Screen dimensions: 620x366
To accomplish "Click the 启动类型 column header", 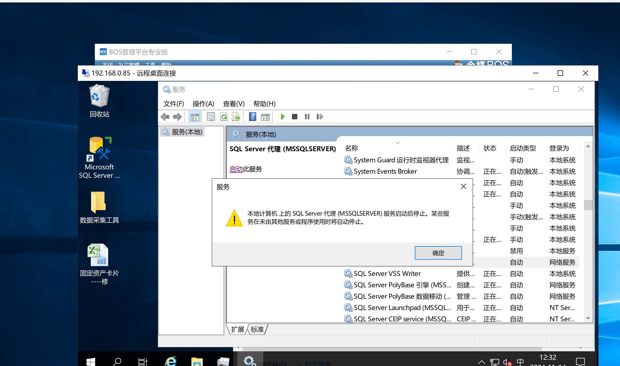I will 522,148.
